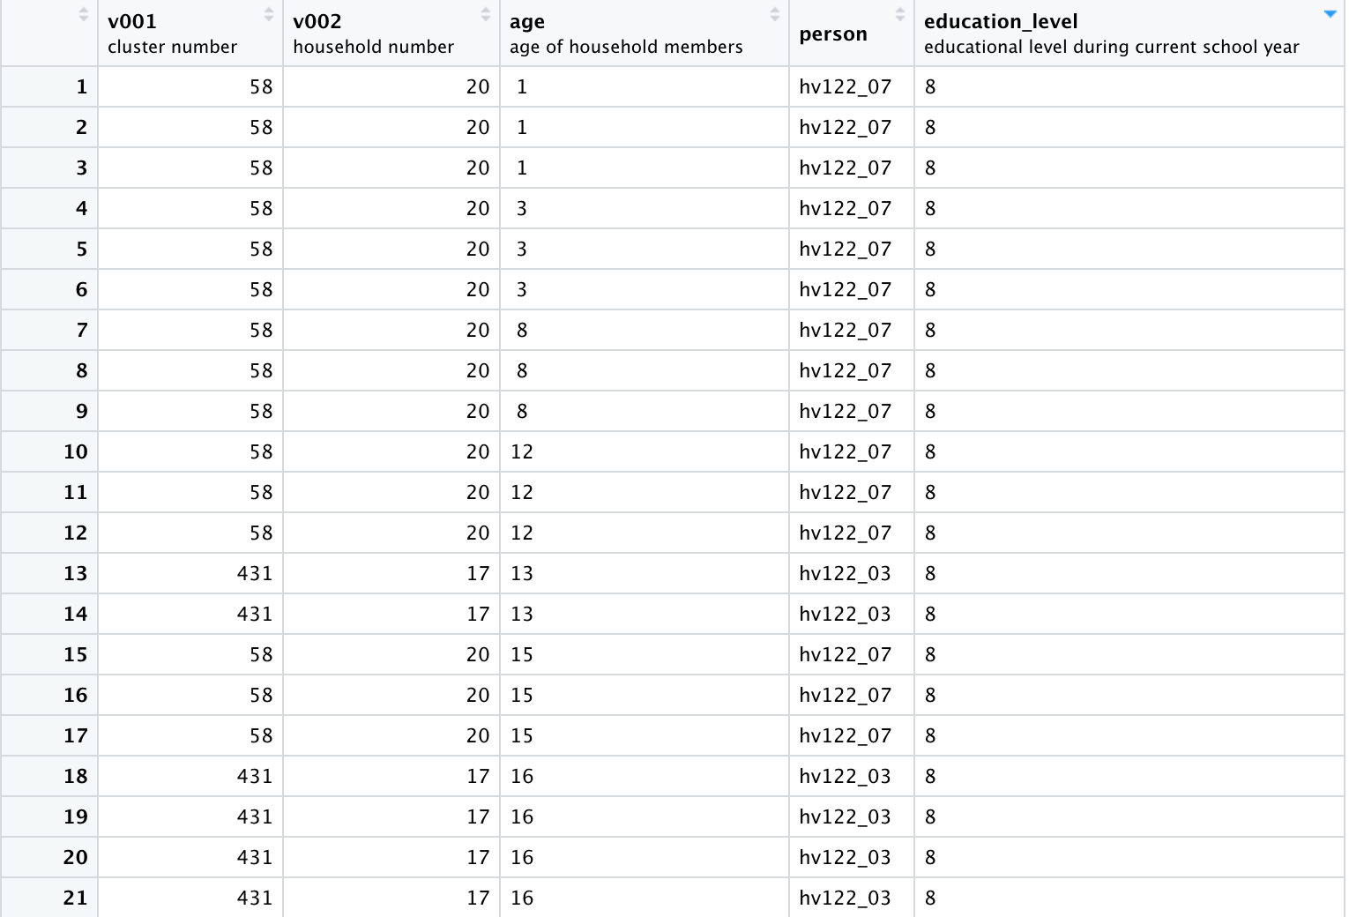Click the person cell in row 13
The width and height of the screenshot is (1349, 917).
tap(845, 573)
